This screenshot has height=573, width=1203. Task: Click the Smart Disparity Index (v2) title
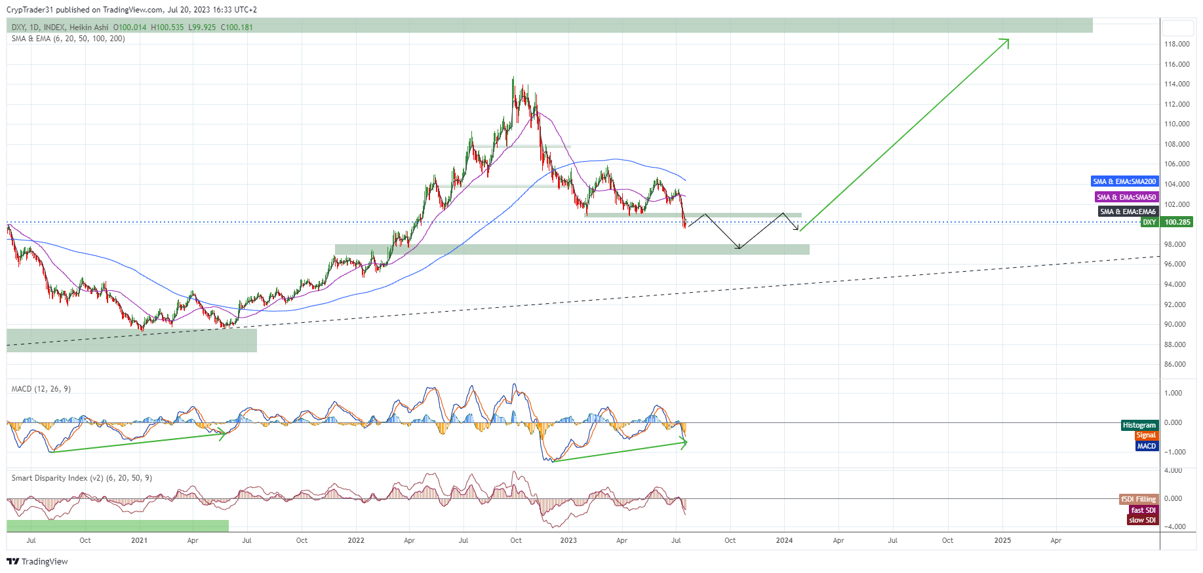82,478
